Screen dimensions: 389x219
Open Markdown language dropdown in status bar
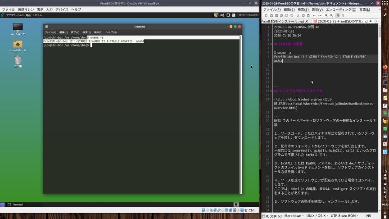(x=294, y=216)
